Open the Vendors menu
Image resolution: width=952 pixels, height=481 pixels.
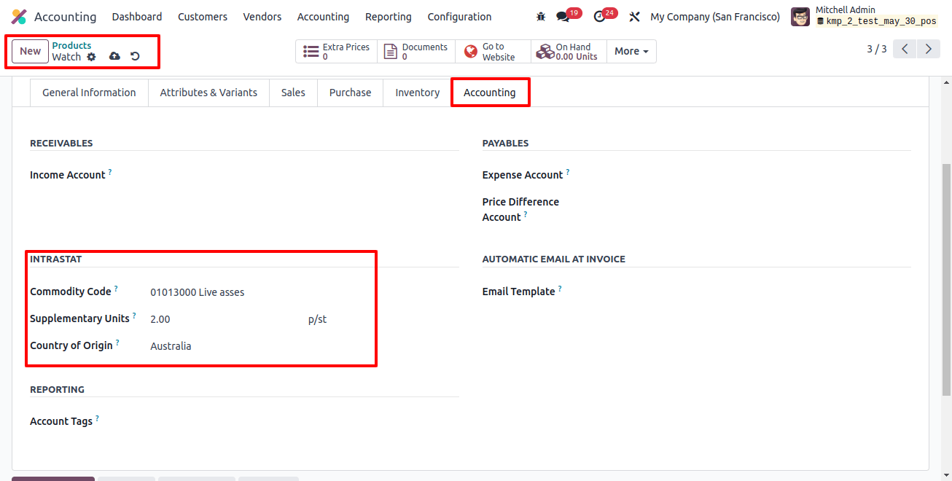click(x=262, y=17)
